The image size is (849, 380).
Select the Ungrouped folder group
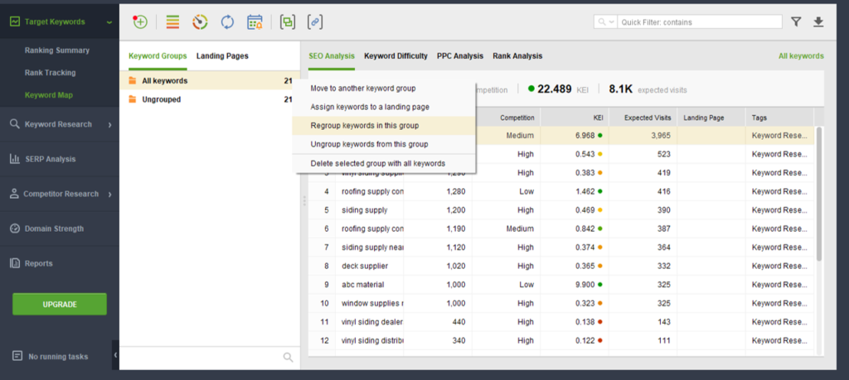point(210,99)
